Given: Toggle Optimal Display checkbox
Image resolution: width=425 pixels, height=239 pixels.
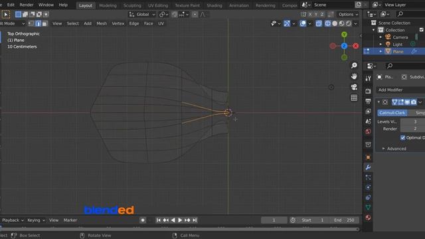Looking at the screenshot, I should (x=403, y=137).
